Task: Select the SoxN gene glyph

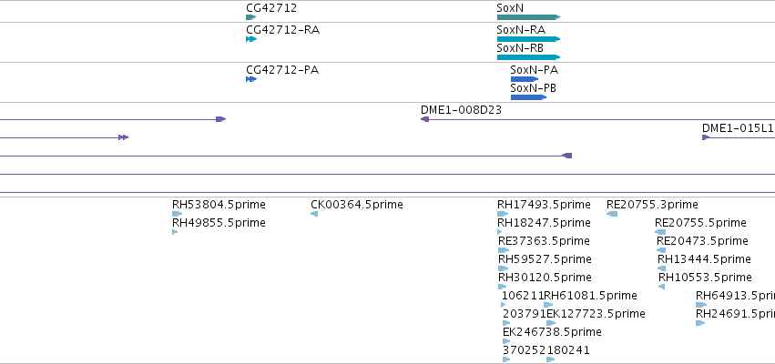Action: click(x=528, y=17)
